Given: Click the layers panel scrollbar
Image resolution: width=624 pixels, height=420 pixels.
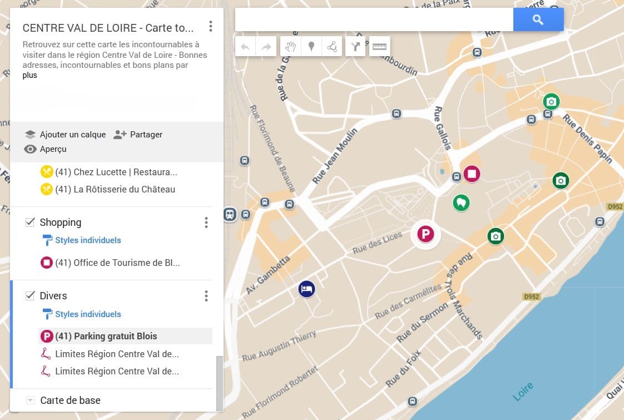Looking at the screenshot, I should click(219, 383).
